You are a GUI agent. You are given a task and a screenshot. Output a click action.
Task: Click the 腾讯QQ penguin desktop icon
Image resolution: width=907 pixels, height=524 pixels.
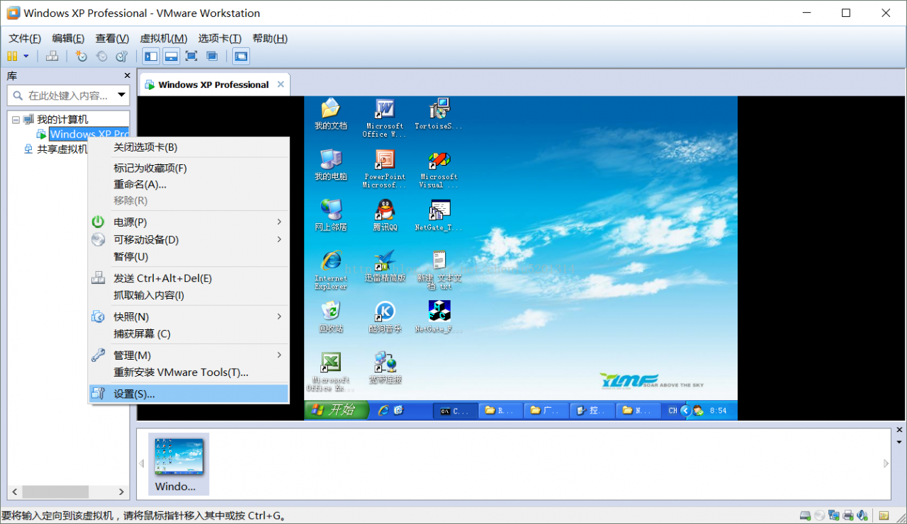point(385,215)
